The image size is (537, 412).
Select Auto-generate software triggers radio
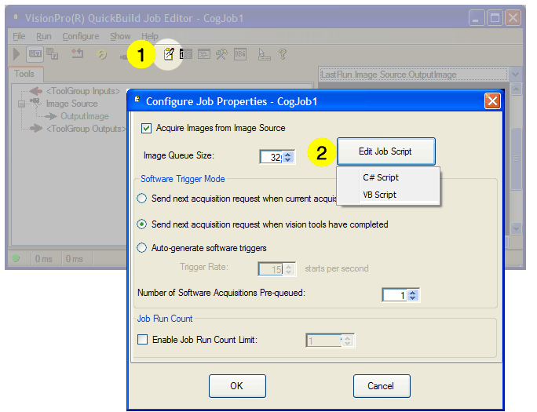pos(142,248)
